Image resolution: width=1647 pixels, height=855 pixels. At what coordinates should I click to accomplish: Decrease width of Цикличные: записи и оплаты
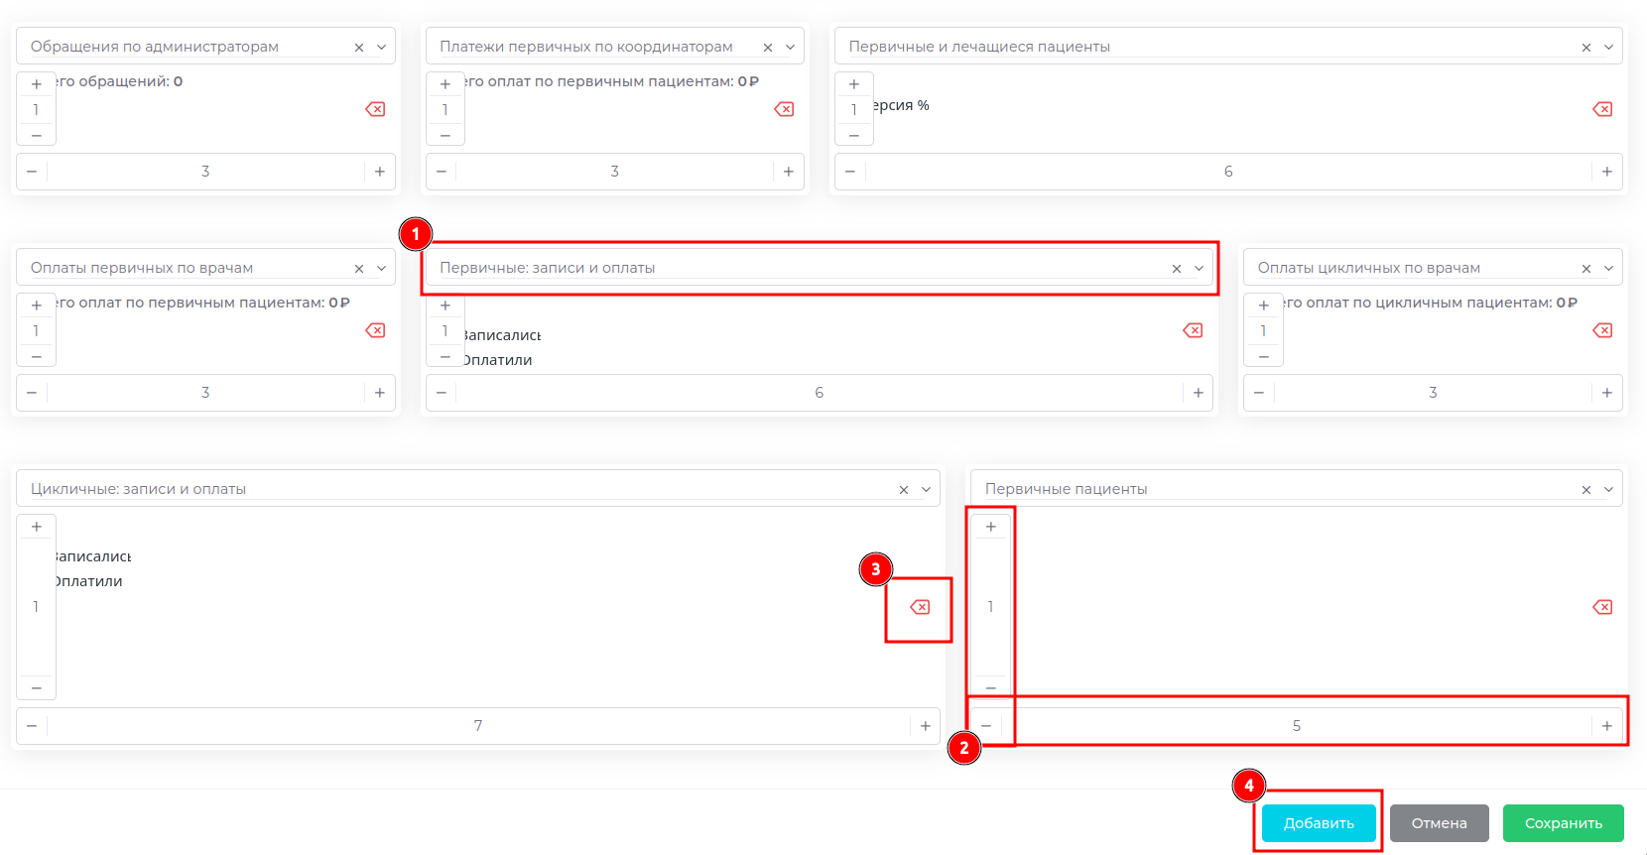[x=32, y=725]
